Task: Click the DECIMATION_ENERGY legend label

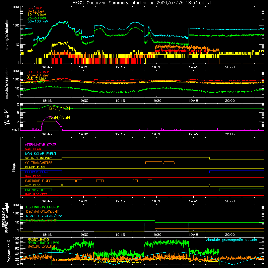Action: click(43, 207)
